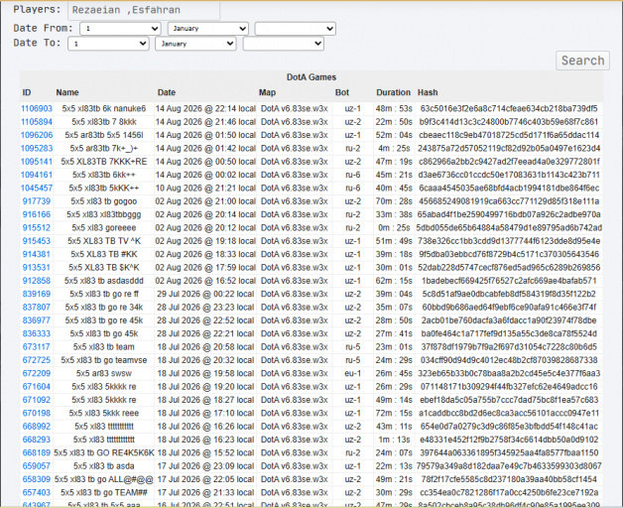
Task: Open game ID 1095141
Action: click(x=37, y=162)
